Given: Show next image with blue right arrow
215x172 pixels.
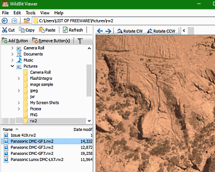Looking at the screenshot, I should pyautogui.click(x=108, y=31).
